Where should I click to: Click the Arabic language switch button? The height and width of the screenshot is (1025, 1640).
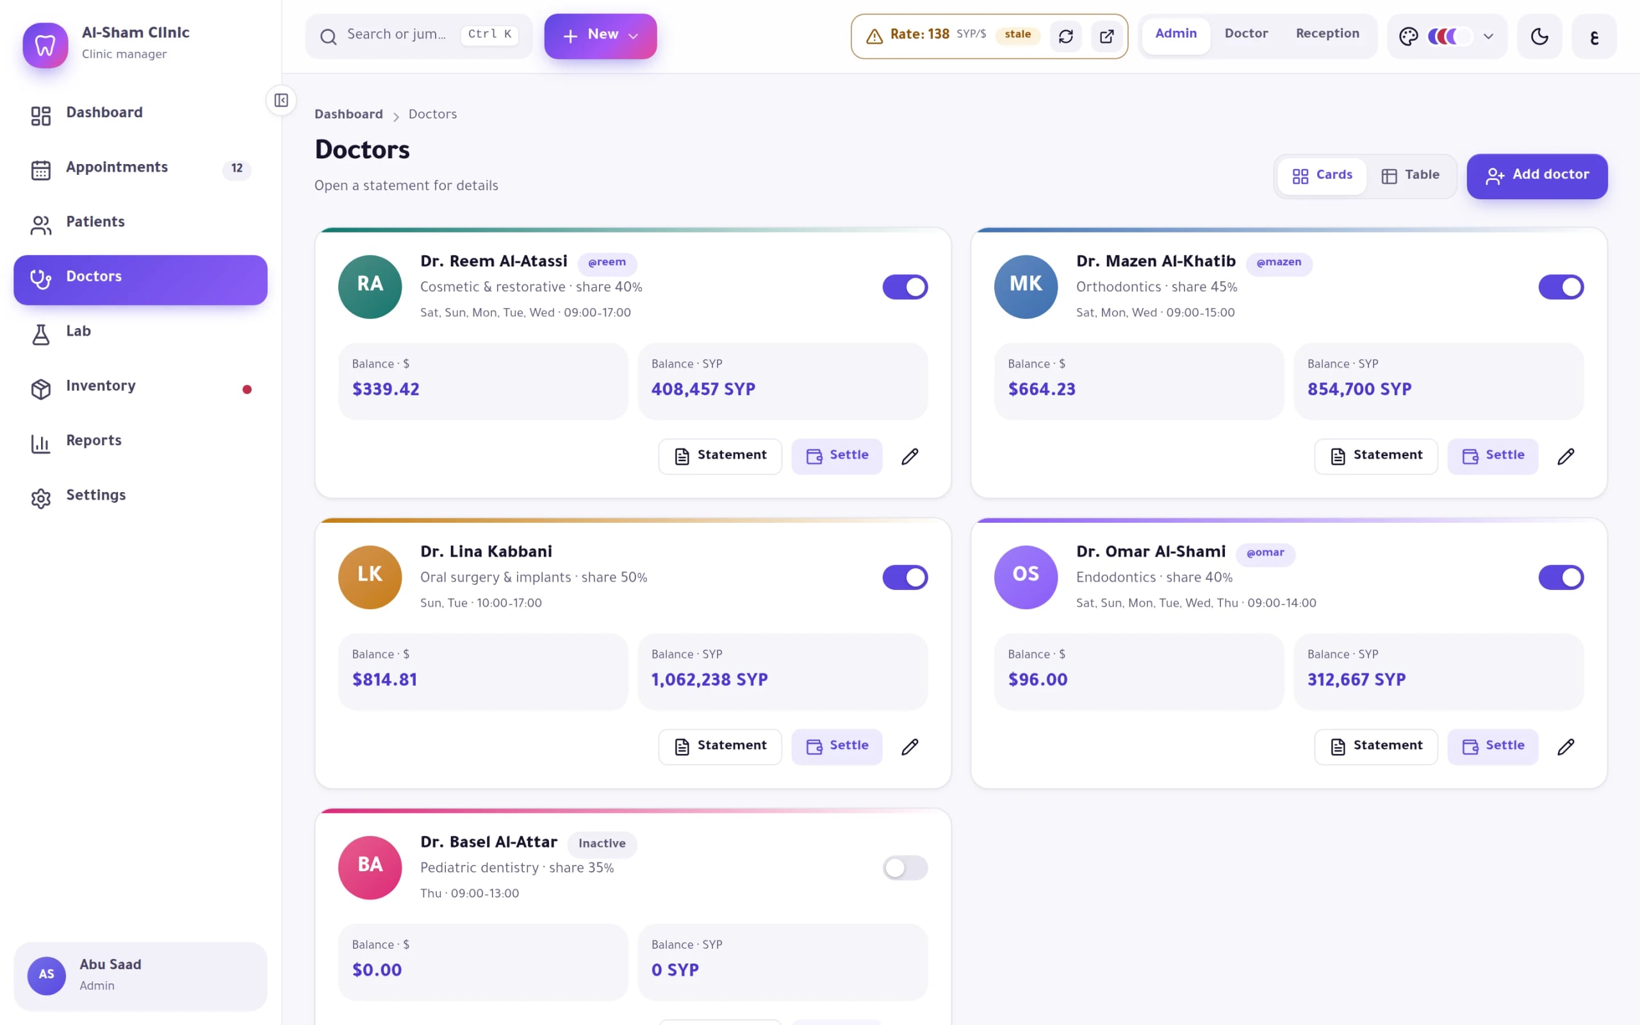coord(1594,36)
